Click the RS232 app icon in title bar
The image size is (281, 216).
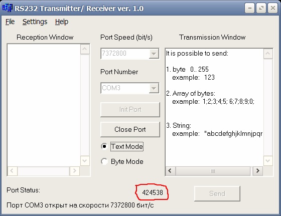pyautogui.click(x=7, y=8)
